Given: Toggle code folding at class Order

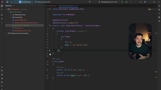Looking at the screenshot, I should pos(51,61).
